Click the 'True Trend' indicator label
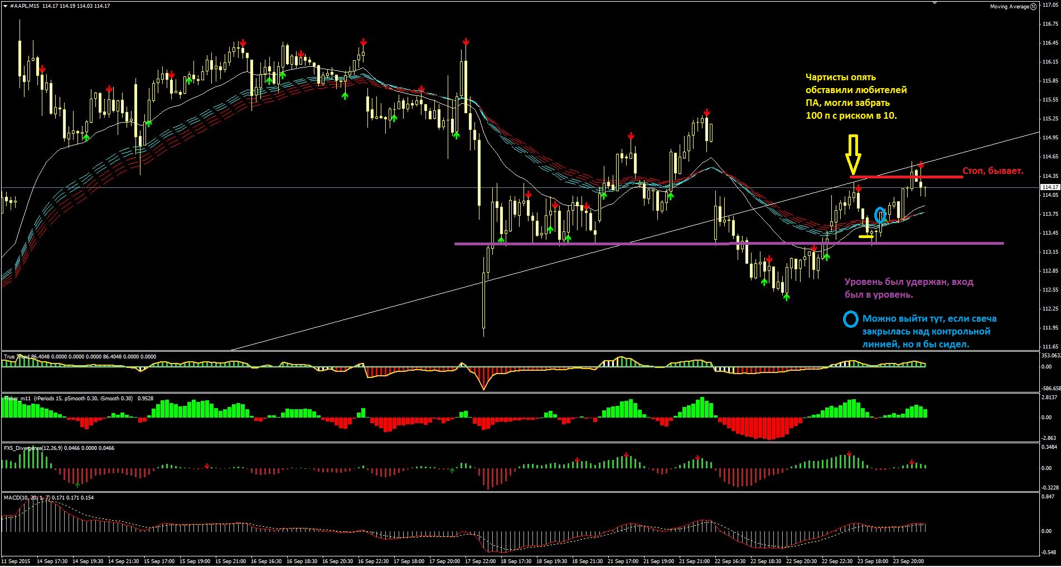This screenshot has width=1061, height=567. [x=17, y=356]
